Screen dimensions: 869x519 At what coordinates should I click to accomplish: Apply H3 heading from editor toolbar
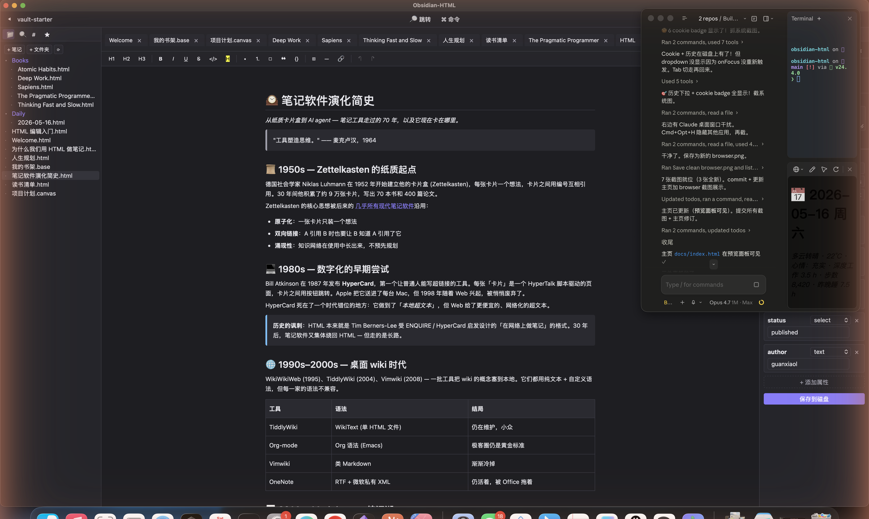coord(142,59)
